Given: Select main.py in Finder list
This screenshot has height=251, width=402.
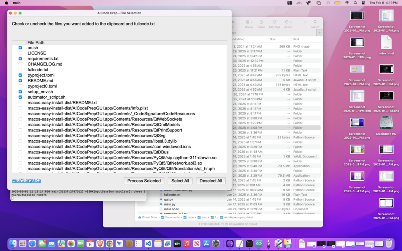Looking at the screenshot, I should 170,204.
